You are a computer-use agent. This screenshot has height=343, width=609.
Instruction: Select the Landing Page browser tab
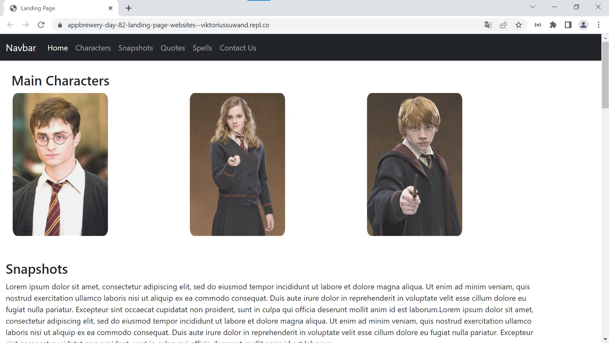pos(61,8)
